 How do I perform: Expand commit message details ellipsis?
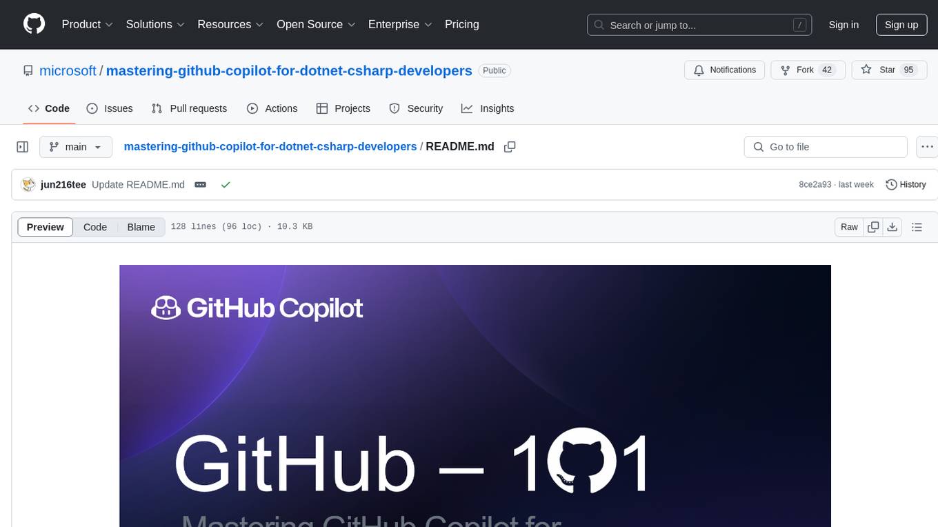[201, 184]
